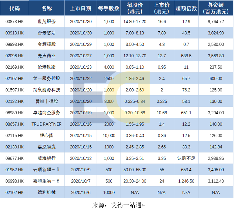Click the name 纳泉能源科技

tap(46, 90)
